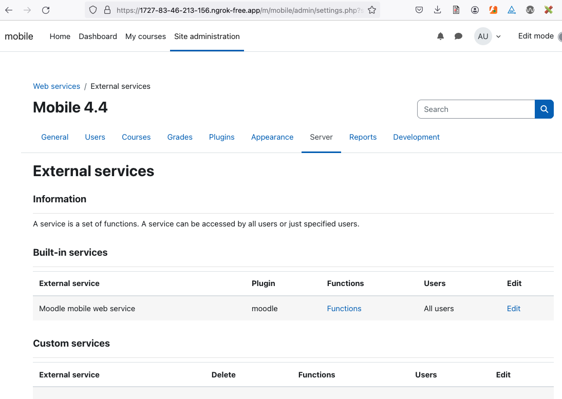Go back using browser back arrow
The image size is (562, 399).
click(x=9, y=10)
